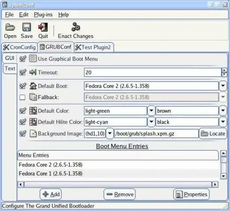Click the splash.xpm.gz path field
This screenshot has width=230, height=211.
pos(156,133)
